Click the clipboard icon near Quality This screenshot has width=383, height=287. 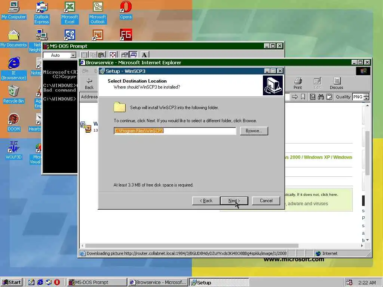(x=329, y=97)
